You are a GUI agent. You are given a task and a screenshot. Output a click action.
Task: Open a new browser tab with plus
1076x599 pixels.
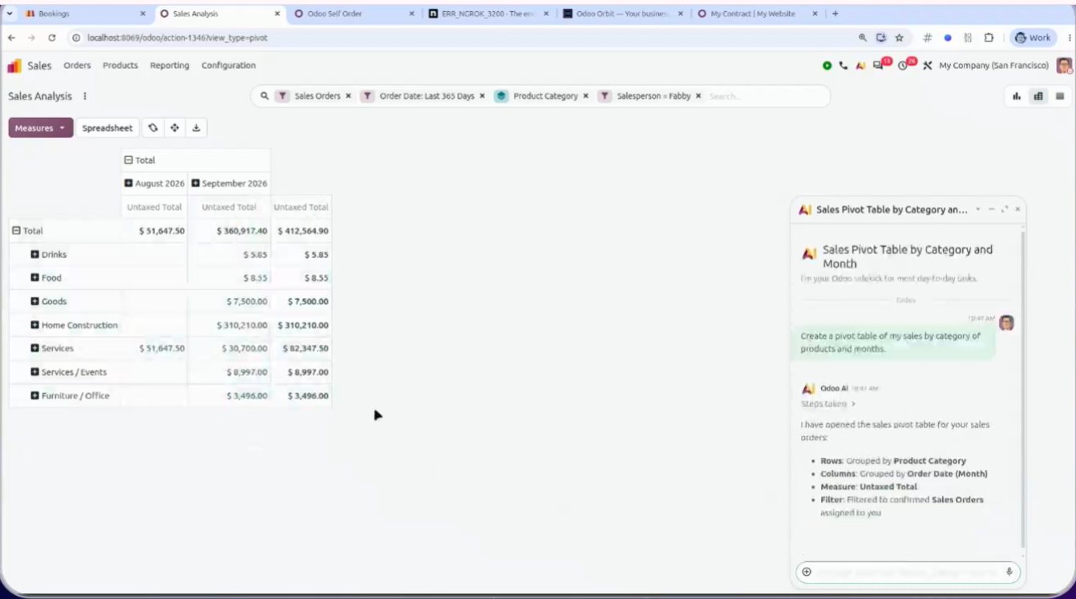835,14
